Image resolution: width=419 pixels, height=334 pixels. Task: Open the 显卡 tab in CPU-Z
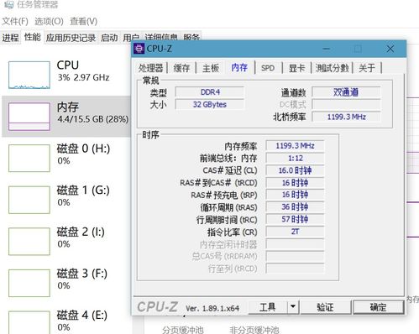click(x=296, y=68)
